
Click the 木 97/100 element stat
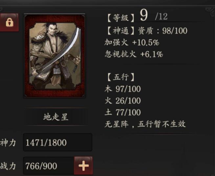point(123,89)
